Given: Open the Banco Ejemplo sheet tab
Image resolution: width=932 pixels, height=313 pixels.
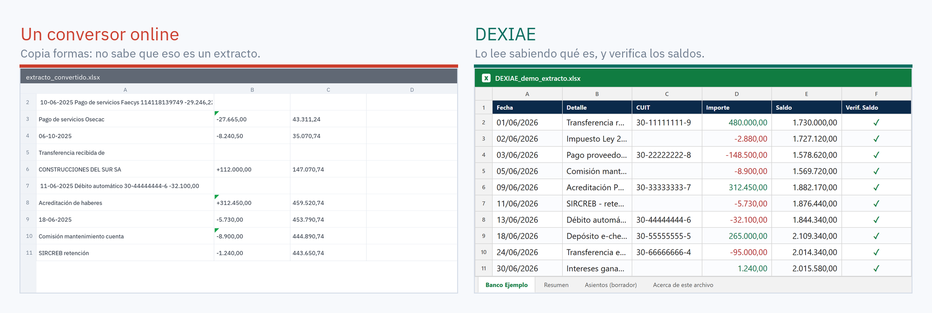Looking at the screenshot, I should point(506,285).
